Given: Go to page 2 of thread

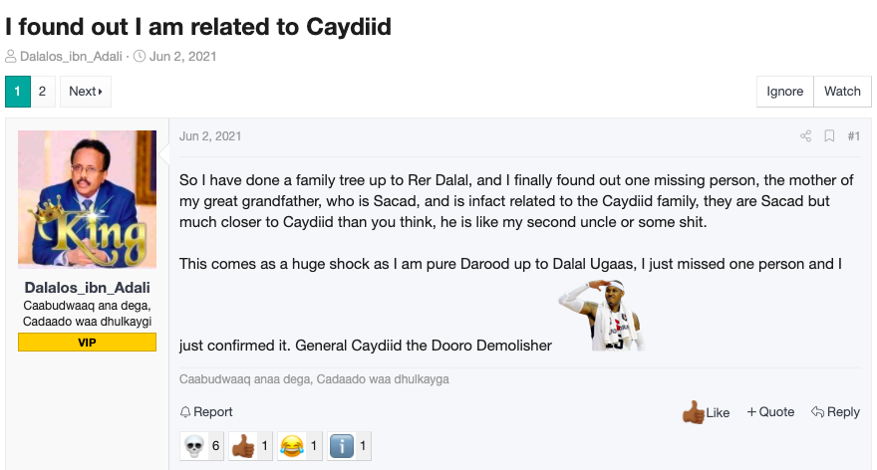Looking at the screenshot, I should (x=42, y=91).
